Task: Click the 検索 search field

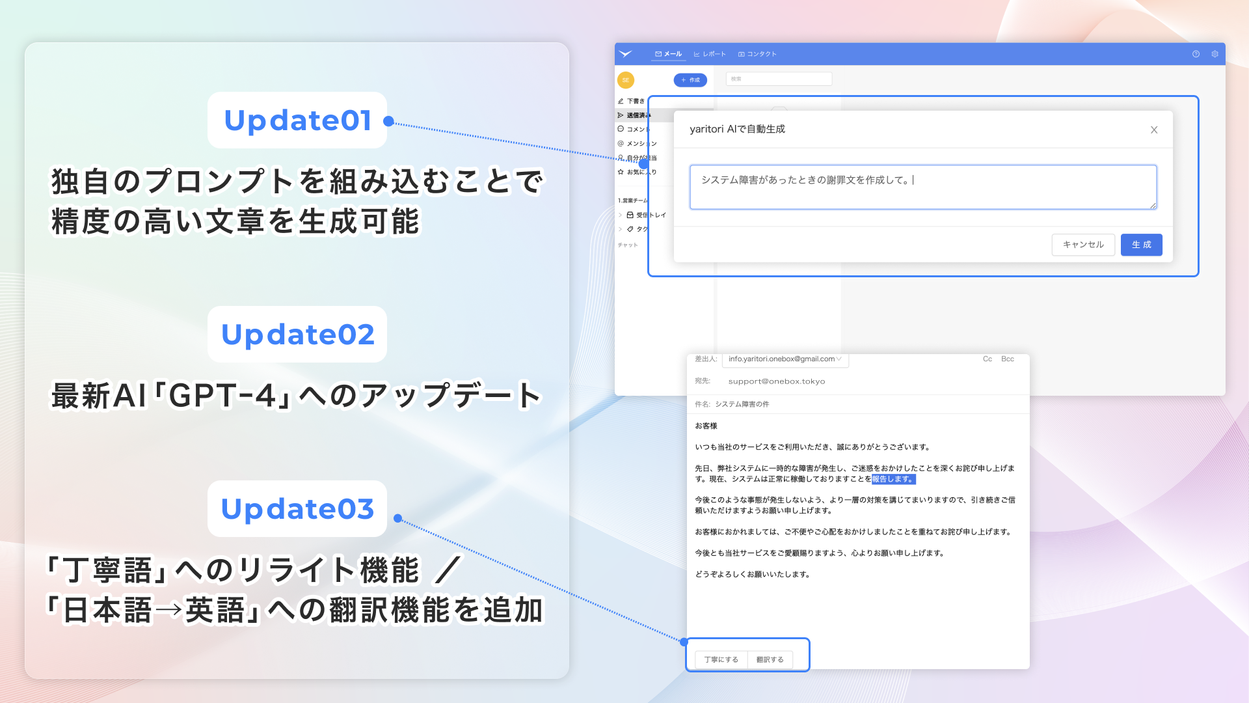Action: tap(779, 79)
